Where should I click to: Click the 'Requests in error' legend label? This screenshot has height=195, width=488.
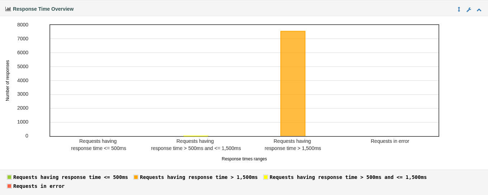(x=39, y=186)
